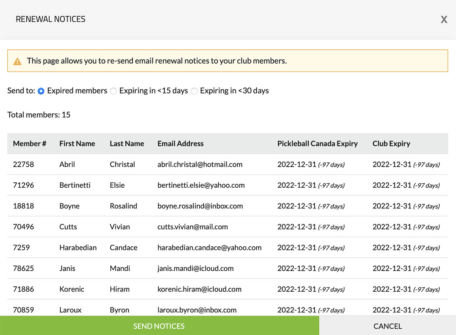
Task: Click the Club Expiry column header
Action: 391,144
